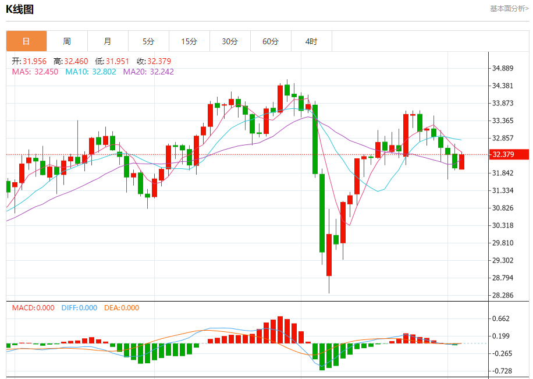Click the MACD: 0.000 indicator label
The image size is (533, 379).
(33, 308)
